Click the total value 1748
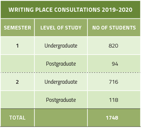Screen dimensions: 145x133 112,118
